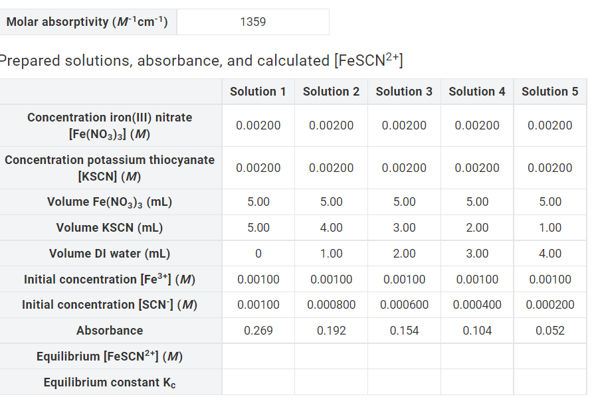Click the Absorbance row label

pos(110,330)
